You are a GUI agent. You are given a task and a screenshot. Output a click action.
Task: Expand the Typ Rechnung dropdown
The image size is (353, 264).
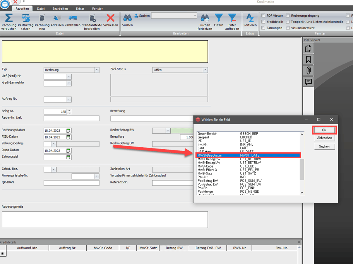coord(97,70)
